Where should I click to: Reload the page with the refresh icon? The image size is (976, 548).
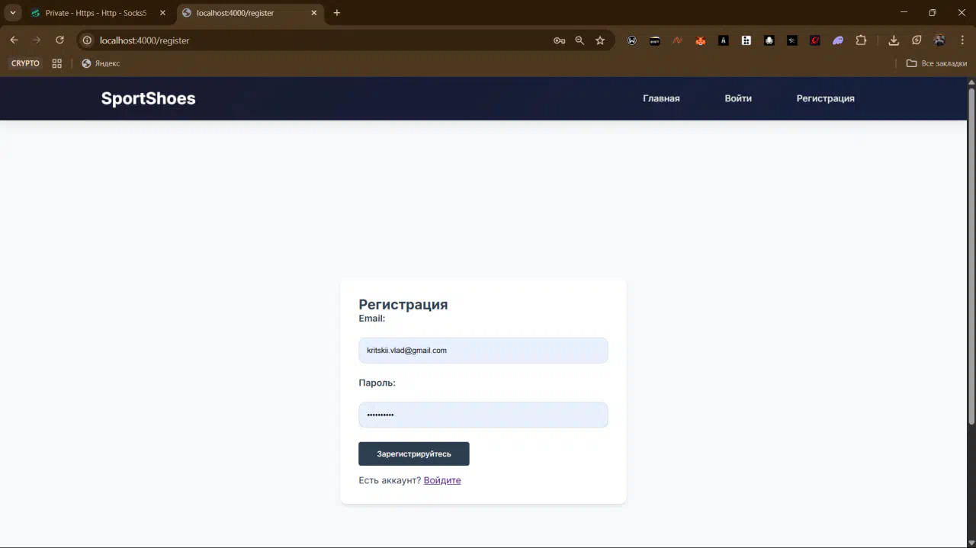(59, 40)
